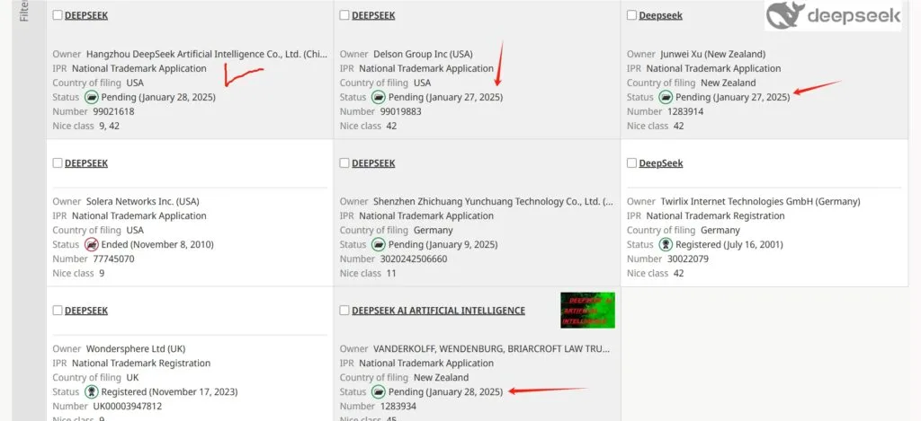Tick the checkbox for Wondersphere's DEEPSEEK mark
Image resolution: width=921 pixels, height=421 pixels.
pyautogui.click(x=58, y=311)
